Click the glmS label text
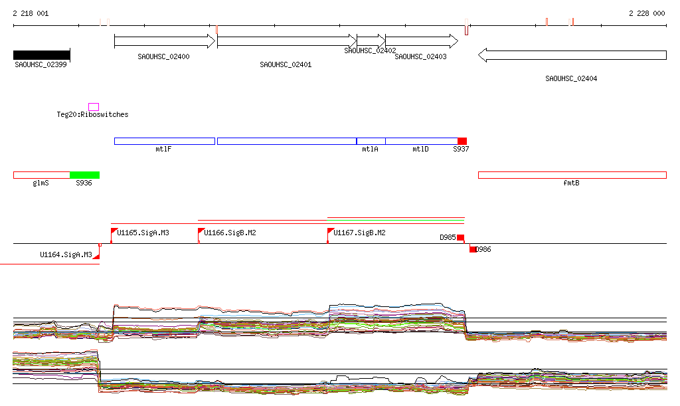 pos(41,183)
